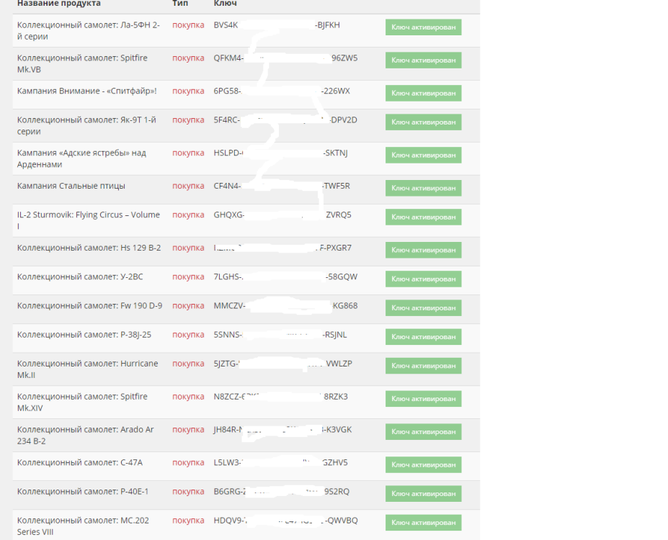Select 'Кампания Стальные птицы' product name
The height and width of the screenshot is (540, 668).
71,186
